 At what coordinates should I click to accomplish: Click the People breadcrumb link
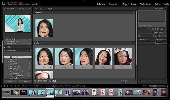click(38, 9)
